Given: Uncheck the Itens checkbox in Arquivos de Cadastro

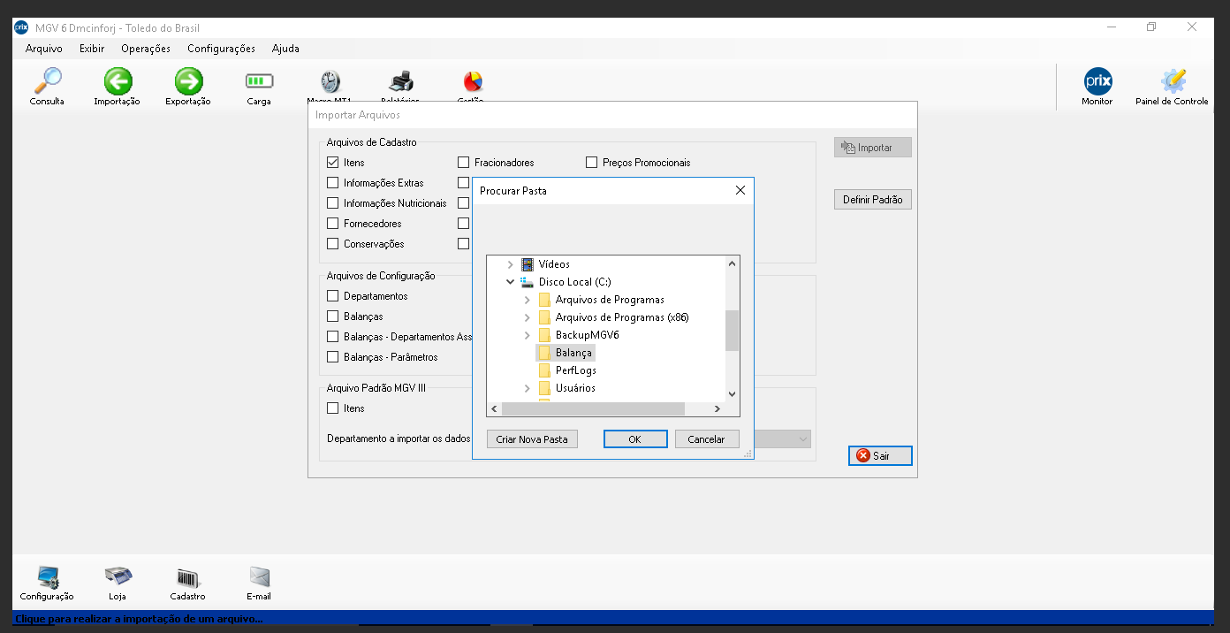Looking at the screenshot, I should (x=333, y=163).
